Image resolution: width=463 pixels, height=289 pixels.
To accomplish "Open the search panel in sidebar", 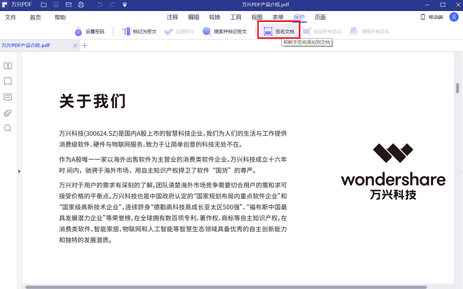I will tap(8, 128).
